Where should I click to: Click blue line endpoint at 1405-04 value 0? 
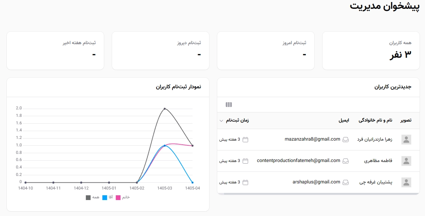pyautogui.click(x=192, y=182)
